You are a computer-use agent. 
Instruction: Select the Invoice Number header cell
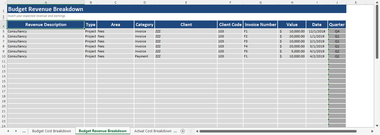(260, 25)
